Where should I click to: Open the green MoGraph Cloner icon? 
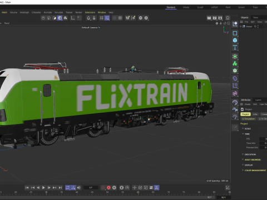(x=235, y=63)
